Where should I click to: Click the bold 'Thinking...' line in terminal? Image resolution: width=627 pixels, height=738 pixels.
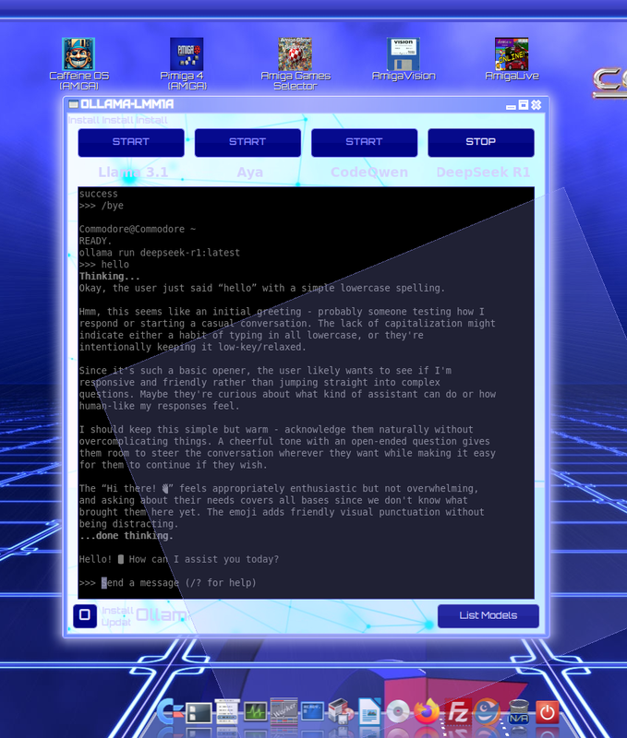(109, 276)
